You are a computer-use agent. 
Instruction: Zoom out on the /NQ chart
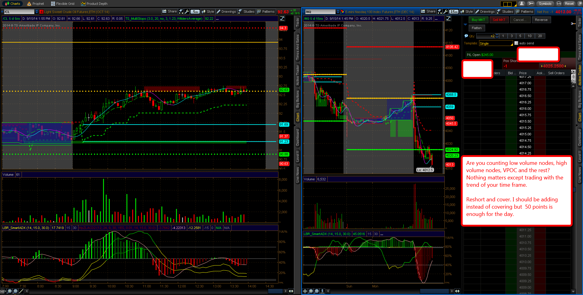(x=317, y=291)
